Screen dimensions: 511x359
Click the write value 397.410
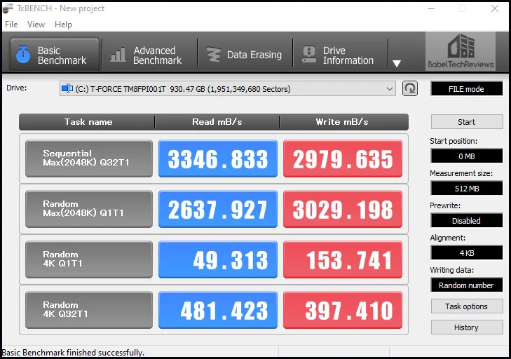[343, 310]
